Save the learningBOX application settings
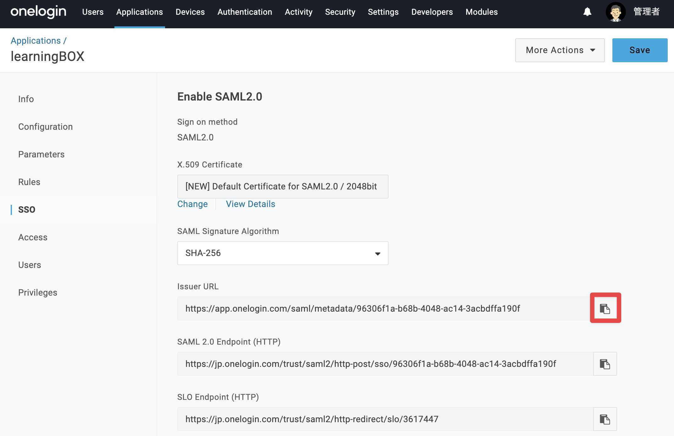This screenshot has width=674, height=436. click(x=640, y=50)
